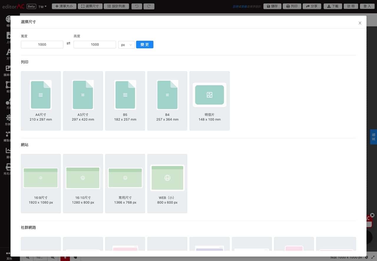Open the gear-shaped shapes tool in sidebar
This screenshot has height=261, width=377.
(x=9, y=120)
